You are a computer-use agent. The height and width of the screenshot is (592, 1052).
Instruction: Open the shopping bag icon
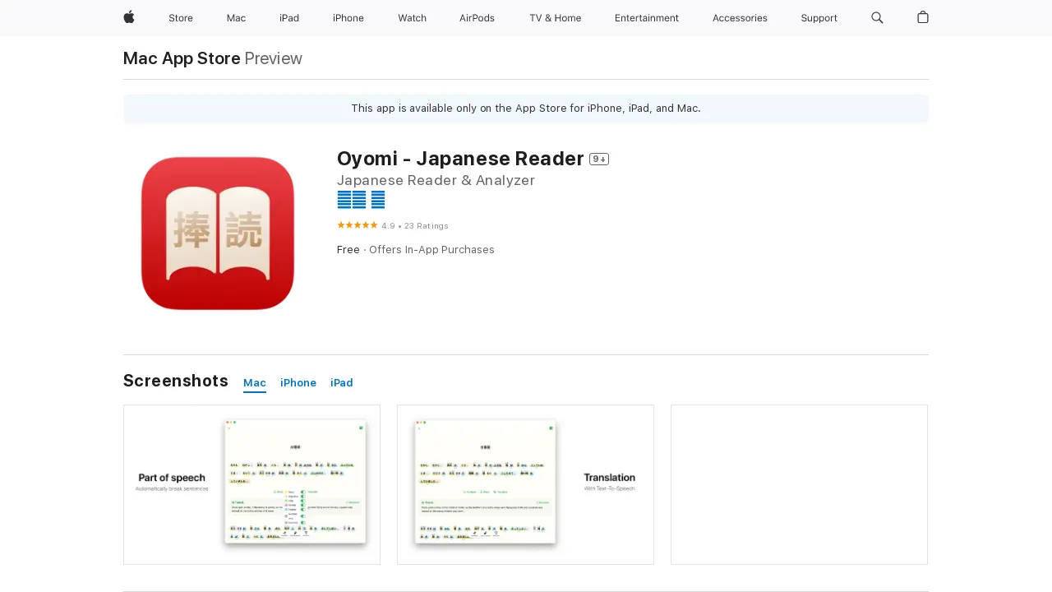(x=923, y=17)
